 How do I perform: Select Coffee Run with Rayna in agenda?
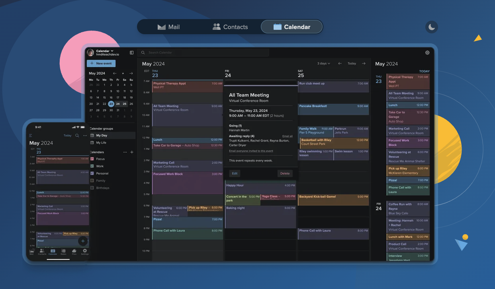tap(408, 209)
